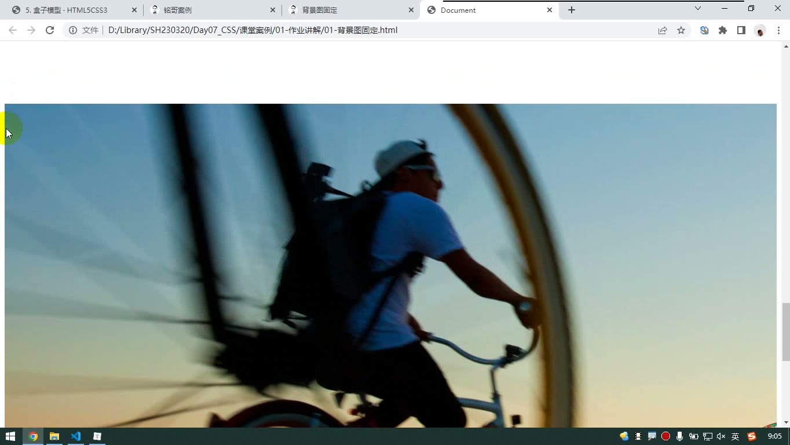
Task: Click the scrollbar down arrow
Action: click(786, 422)
